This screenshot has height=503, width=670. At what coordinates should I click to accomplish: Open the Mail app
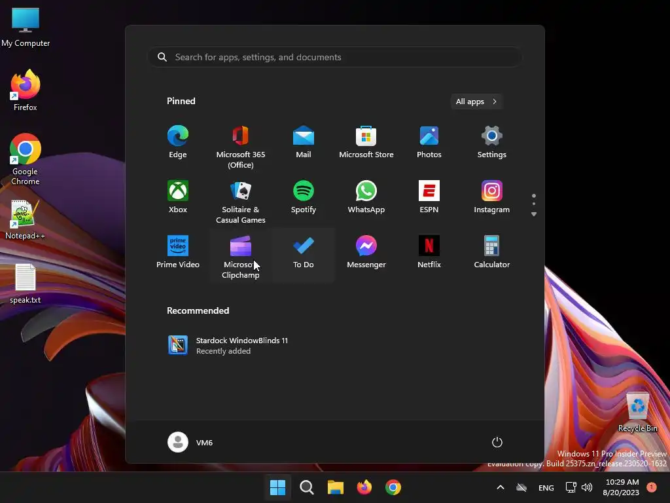point(304,143)
